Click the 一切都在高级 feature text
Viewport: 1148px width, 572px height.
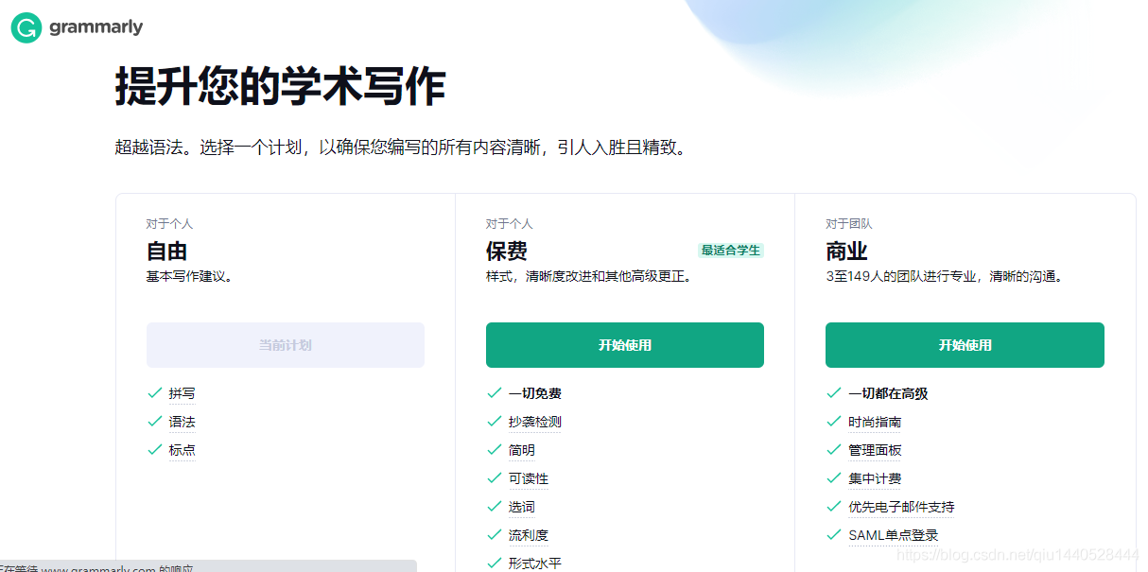click(x=888, y=393)
